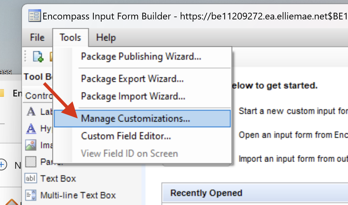348x205 pixels.
Task: Select the Text Box control icon
Action: coord(31,179)
